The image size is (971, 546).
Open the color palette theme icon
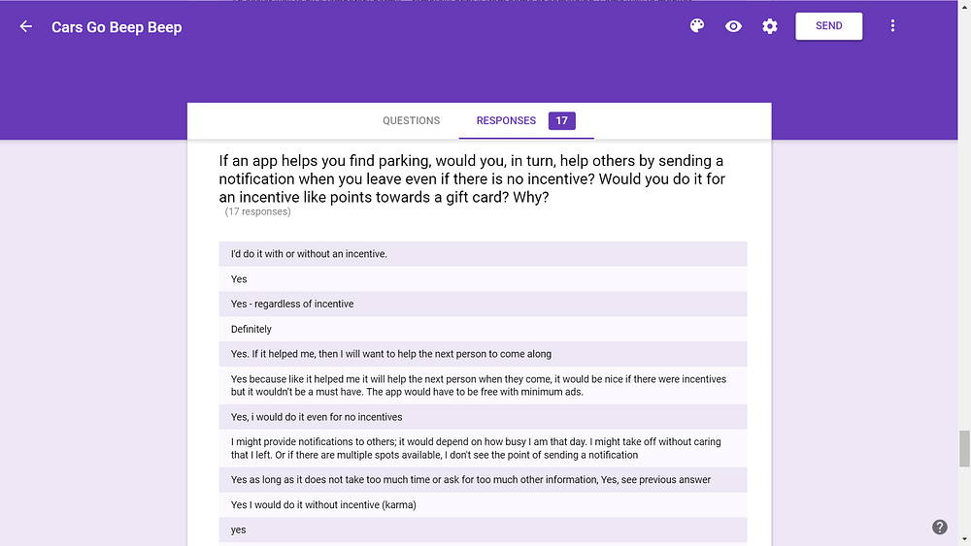pyautogui.click(x=696, y=26)
